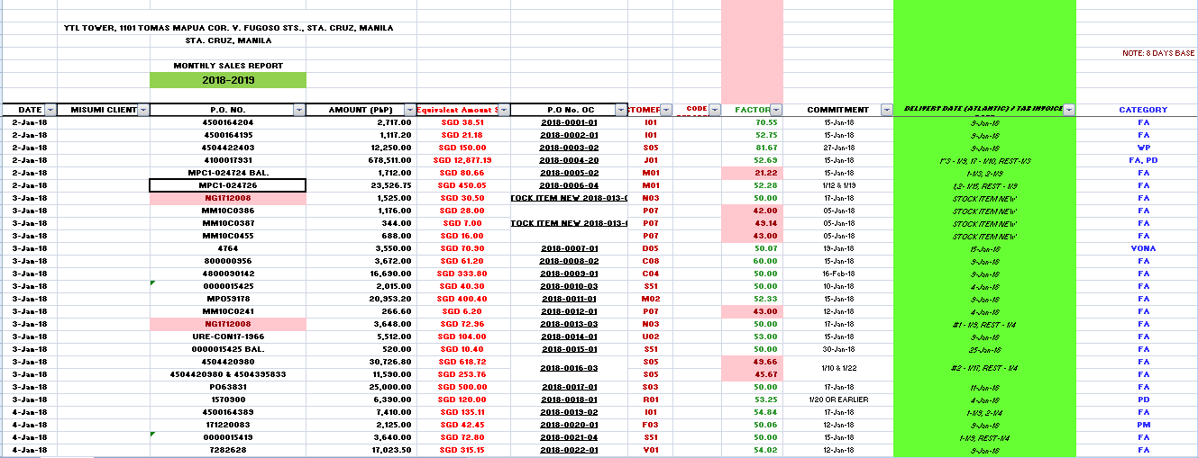Click the underlined 2018-0022-01 entry
Viewport: 1198px width, 458px height.
569,450
